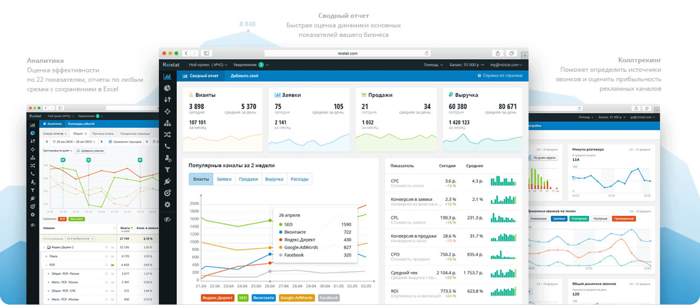Viewport: 700px width, 305px height.
Task: Open Группировка по дням dropdown in left window
Action: coord(58,151)
